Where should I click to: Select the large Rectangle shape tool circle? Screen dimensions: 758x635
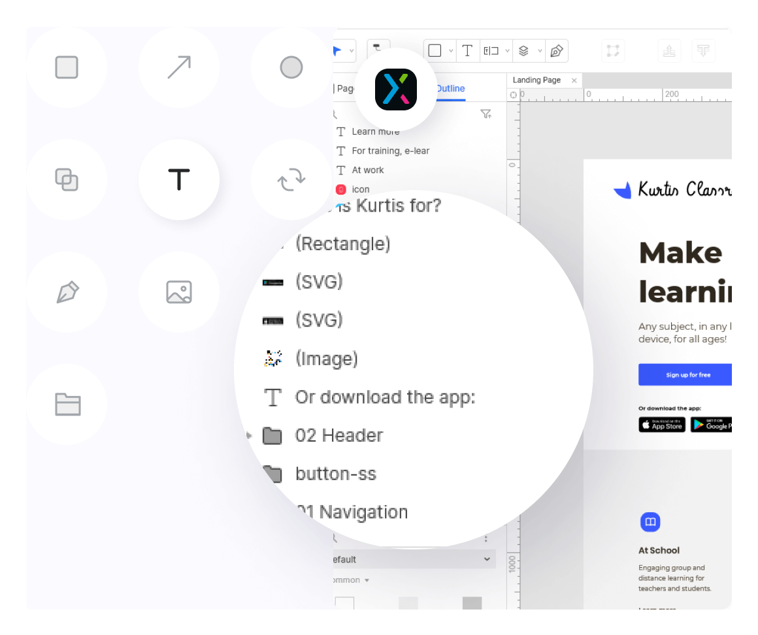(67, 67)
